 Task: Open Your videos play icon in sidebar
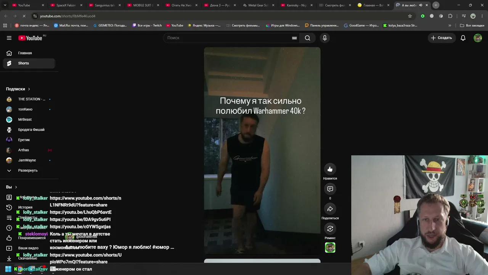click(x=9, y=248)
